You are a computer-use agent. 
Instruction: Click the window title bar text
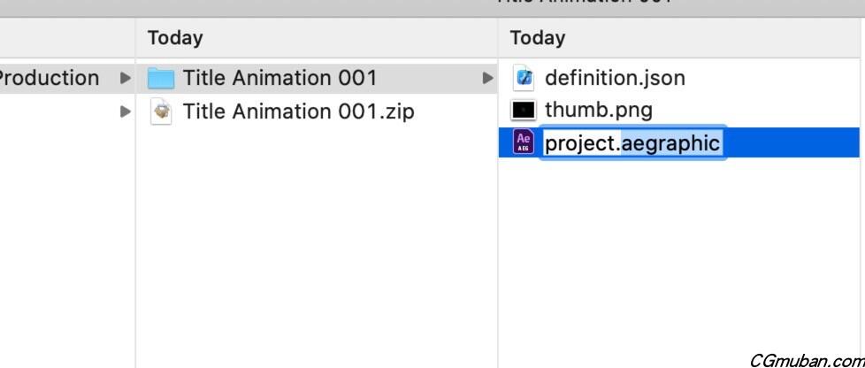(x=584, y=3)
